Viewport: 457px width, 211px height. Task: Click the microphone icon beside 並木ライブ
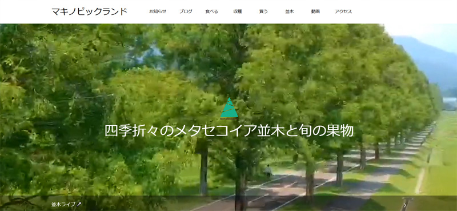tap(79, 204)
